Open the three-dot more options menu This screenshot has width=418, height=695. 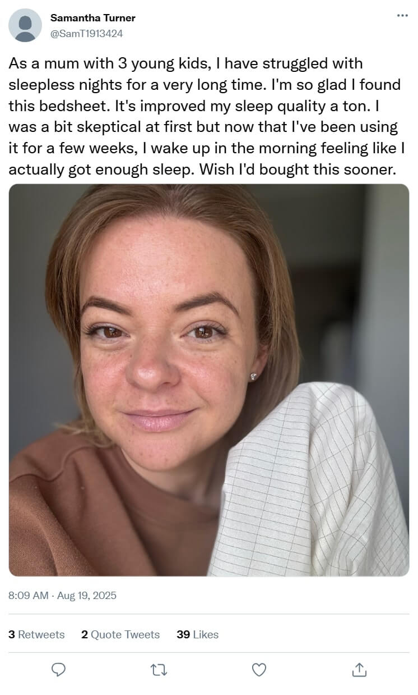pyautogui.click(x=402, y=15)
